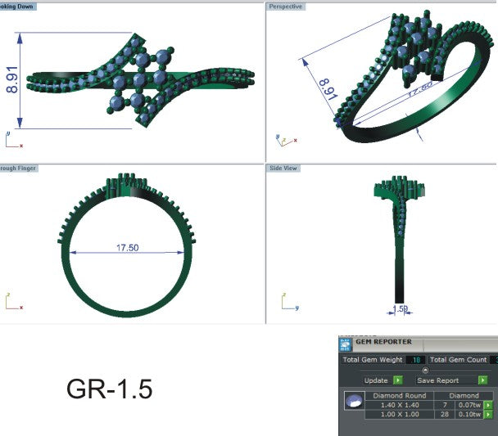Select the '1.40 X 1.40' gem size cell
This screenshot has height=436, width=498.
coord(400,405)
